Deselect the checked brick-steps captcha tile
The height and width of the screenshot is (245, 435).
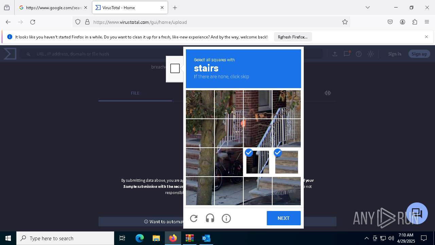click(286, 162)
